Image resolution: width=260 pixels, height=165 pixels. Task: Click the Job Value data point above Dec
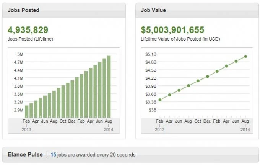208,77
